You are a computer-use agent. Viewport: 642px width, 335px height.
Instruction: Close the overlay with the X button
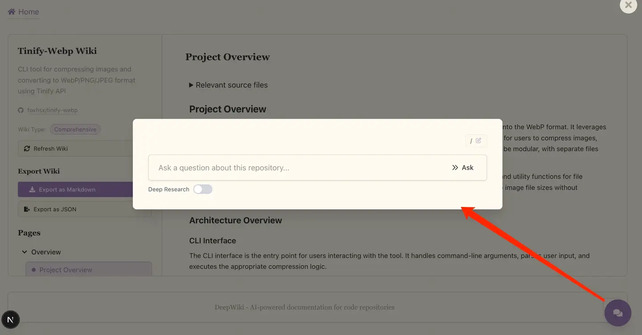pyautogui.click(x=628, y=5)
